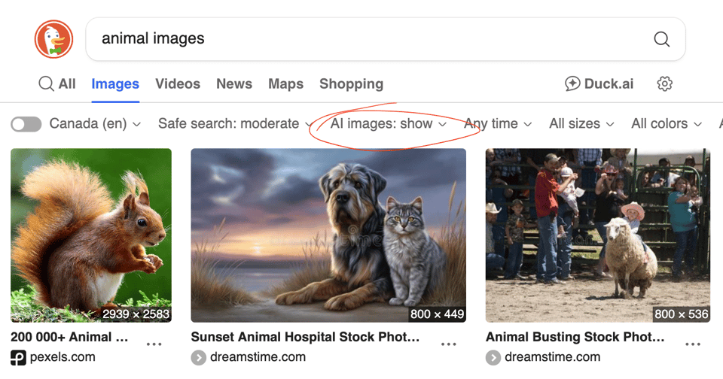This screenshot has width=723, height=379.
Task: Open the settings gear icon
Action: pyautogui.click(x=664, y=83)
